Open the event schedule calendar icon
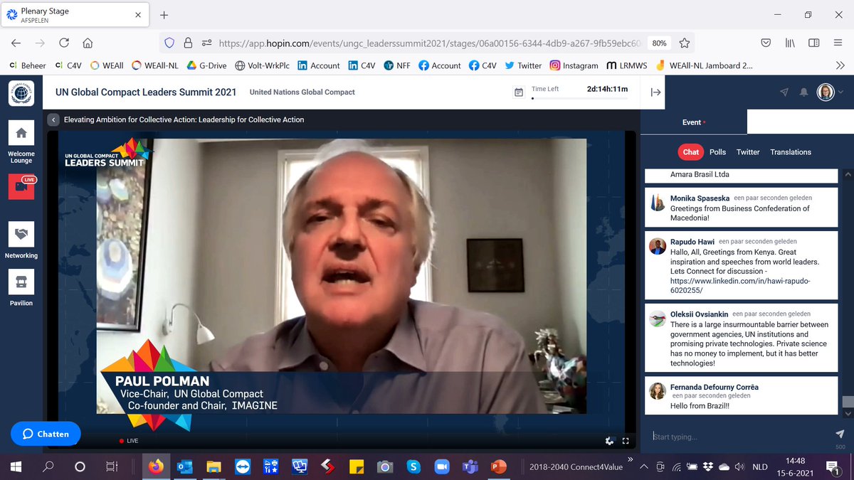This screenshot has width=854, height=480. click(x=519, y=92)
